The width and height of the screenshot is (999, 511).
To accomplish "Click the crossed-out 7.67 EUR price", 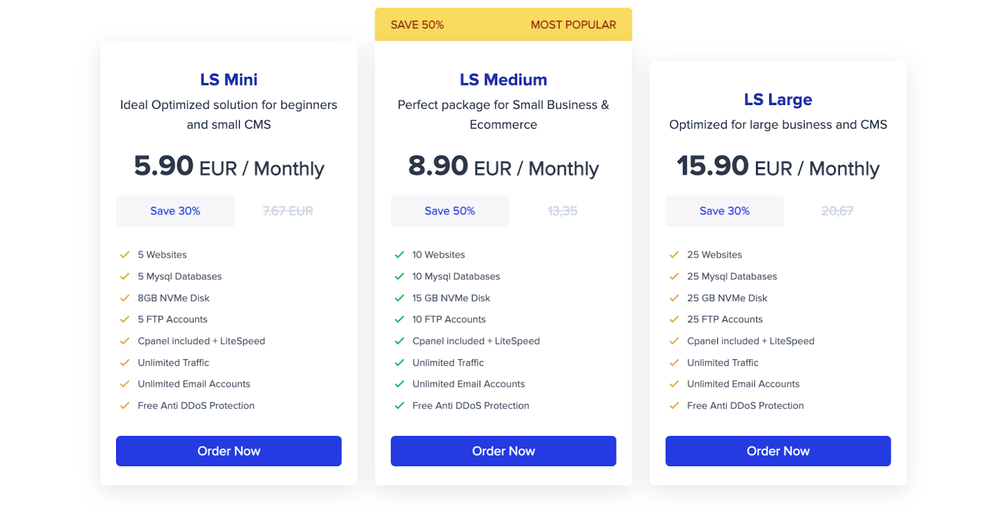I will [x=288, y=211].
